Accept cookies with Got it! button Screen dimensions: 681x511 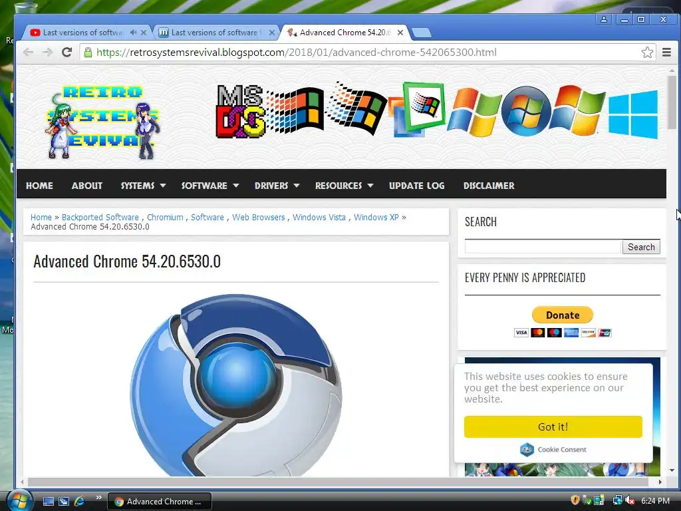[x=553, y=426]
